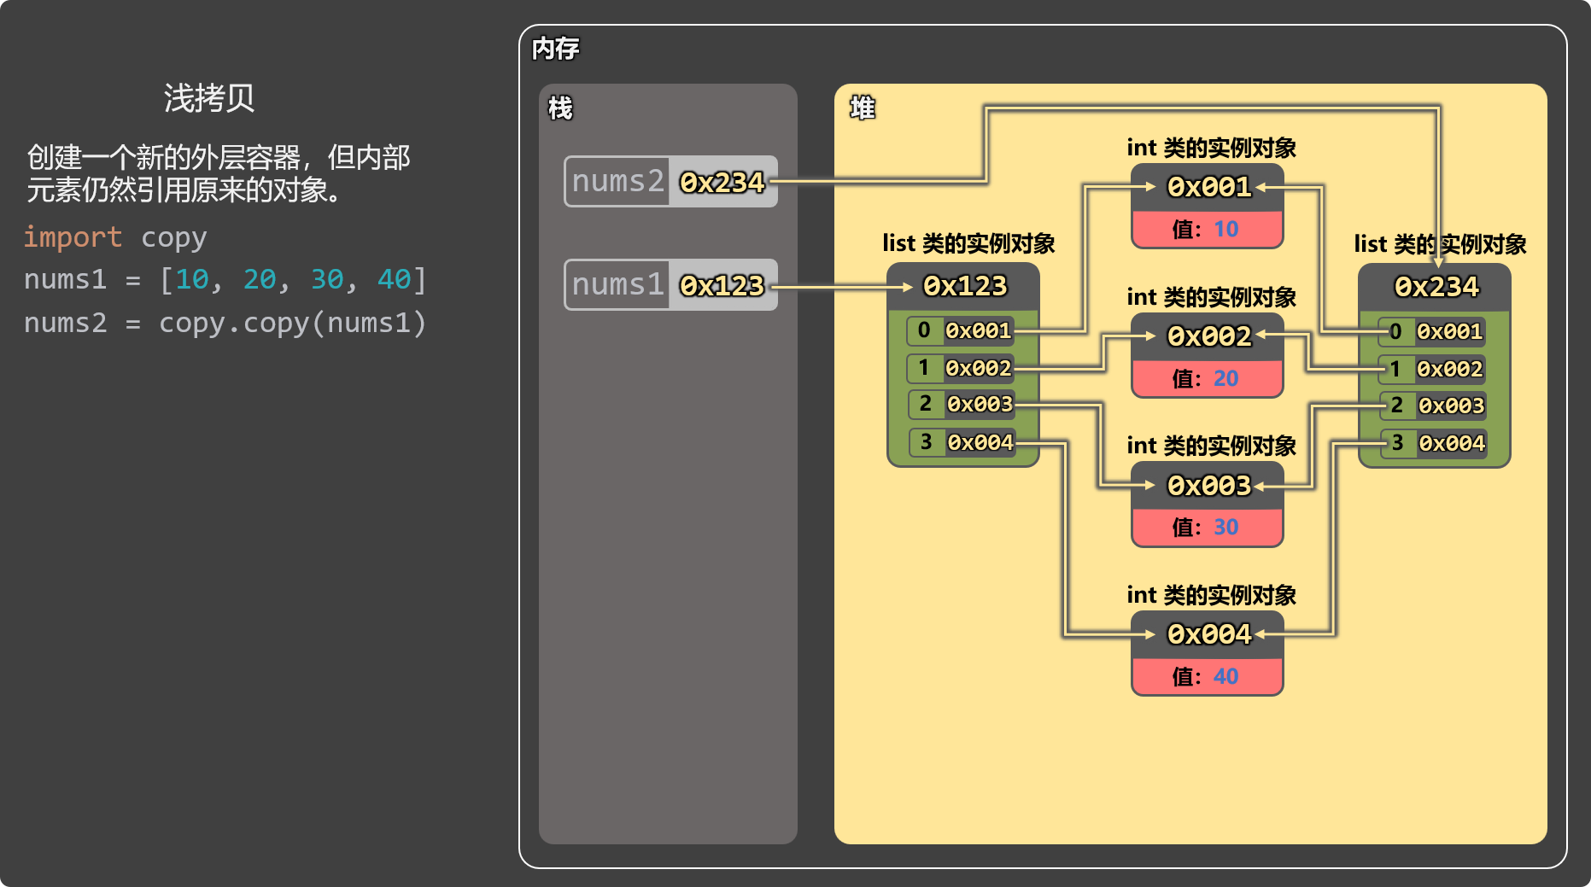This screenshot has height=887, width=1591.
Task: Click the 'nums2 = copy.copy(nums1)' code line
Action: pos(225,323)
